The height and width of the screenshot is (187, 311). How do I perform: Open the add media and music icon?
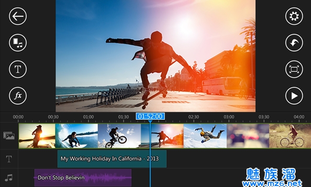(x=18, y=43)
